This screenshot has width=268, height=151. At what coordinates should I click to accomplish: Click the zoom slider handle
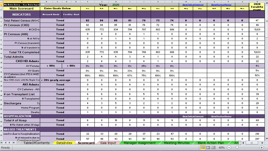click(237, 148)
